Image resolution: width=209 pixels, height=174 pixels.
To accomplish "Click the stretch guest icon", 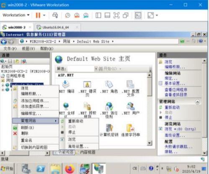I will pyautogui.click(x=151, y=15).
